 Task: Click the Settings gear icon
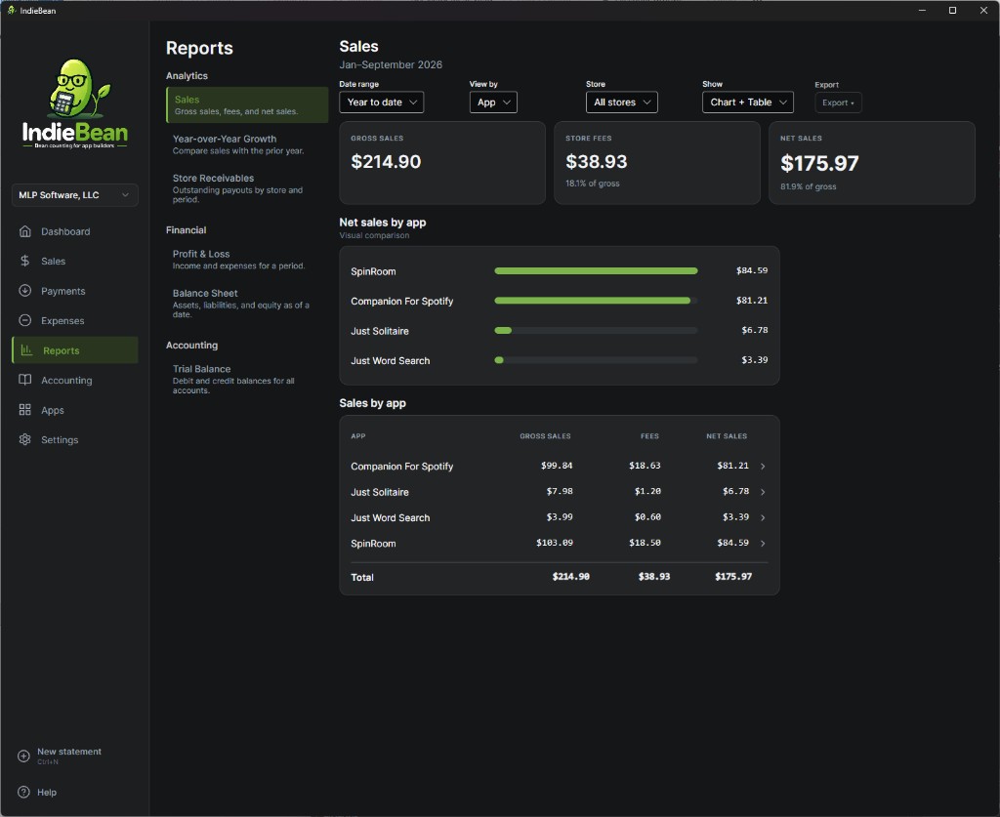(x=24, y=439)
